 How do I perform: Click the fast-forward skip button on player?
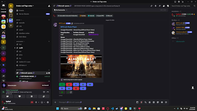[x=90, y=85]
